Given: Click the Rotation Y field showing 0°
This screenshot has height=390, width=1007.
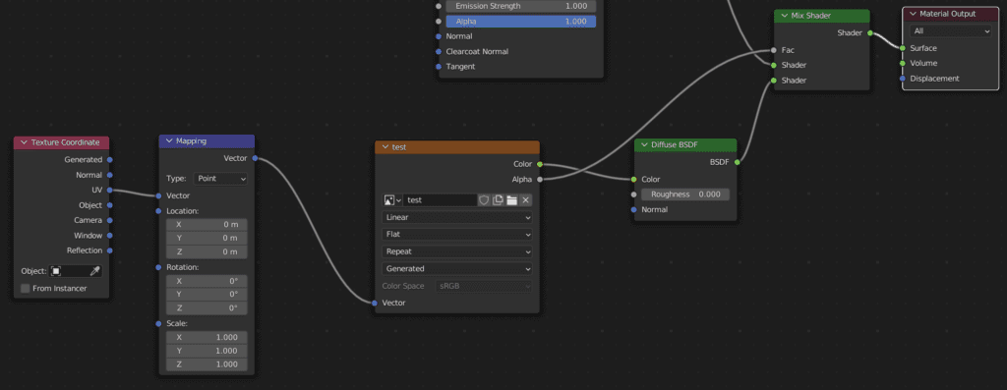Looking at the screenshot, I should click(207, 294).
